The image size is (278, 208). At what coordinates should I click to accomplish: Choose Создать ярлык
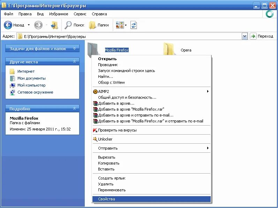[x=151, y=178]
